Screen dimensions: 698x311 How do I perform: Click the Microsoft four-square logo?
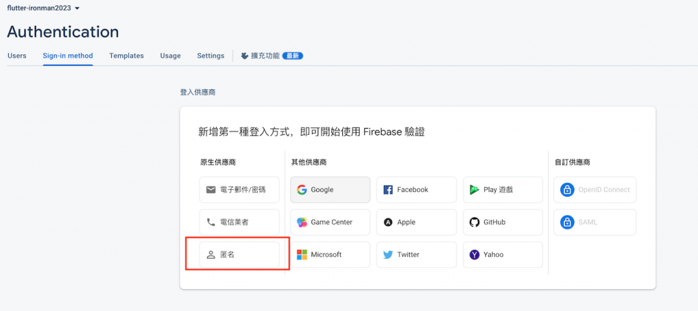point(302,255)
